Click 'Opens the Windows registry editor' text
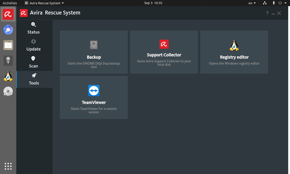290x174 pixels. tap(234, 63)
